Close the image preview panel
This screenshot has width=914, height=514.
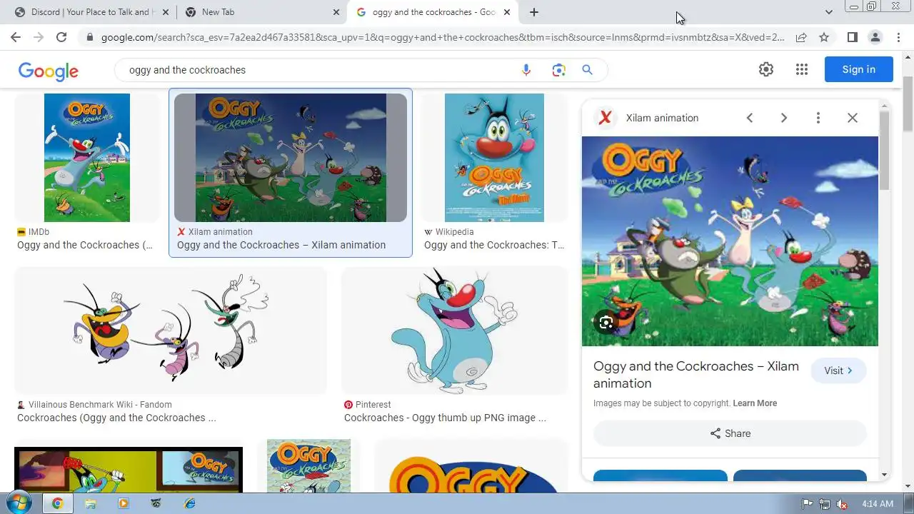(x=853, y=118)
